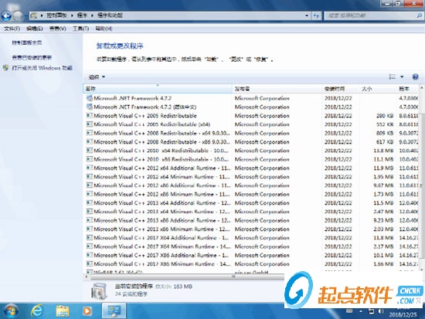425x319 pixels.
Task: Click the 13.8 MB size cell
Action: [x=383, y=151]
